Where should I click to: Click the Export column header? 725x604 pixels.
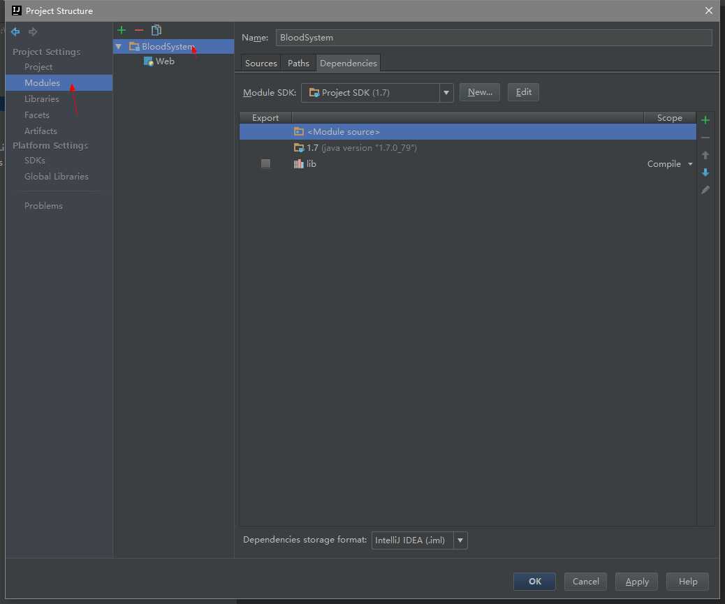pos(265,118)
